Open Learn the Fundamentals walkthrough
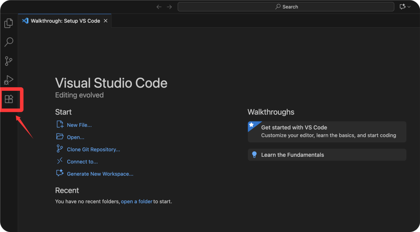Image resolution: width=420 pixels, height=232 pixels. tap(327, 155)
